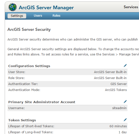
Task: Click the ArcGIS globe logo icon
Action: [x=12, y=7]
